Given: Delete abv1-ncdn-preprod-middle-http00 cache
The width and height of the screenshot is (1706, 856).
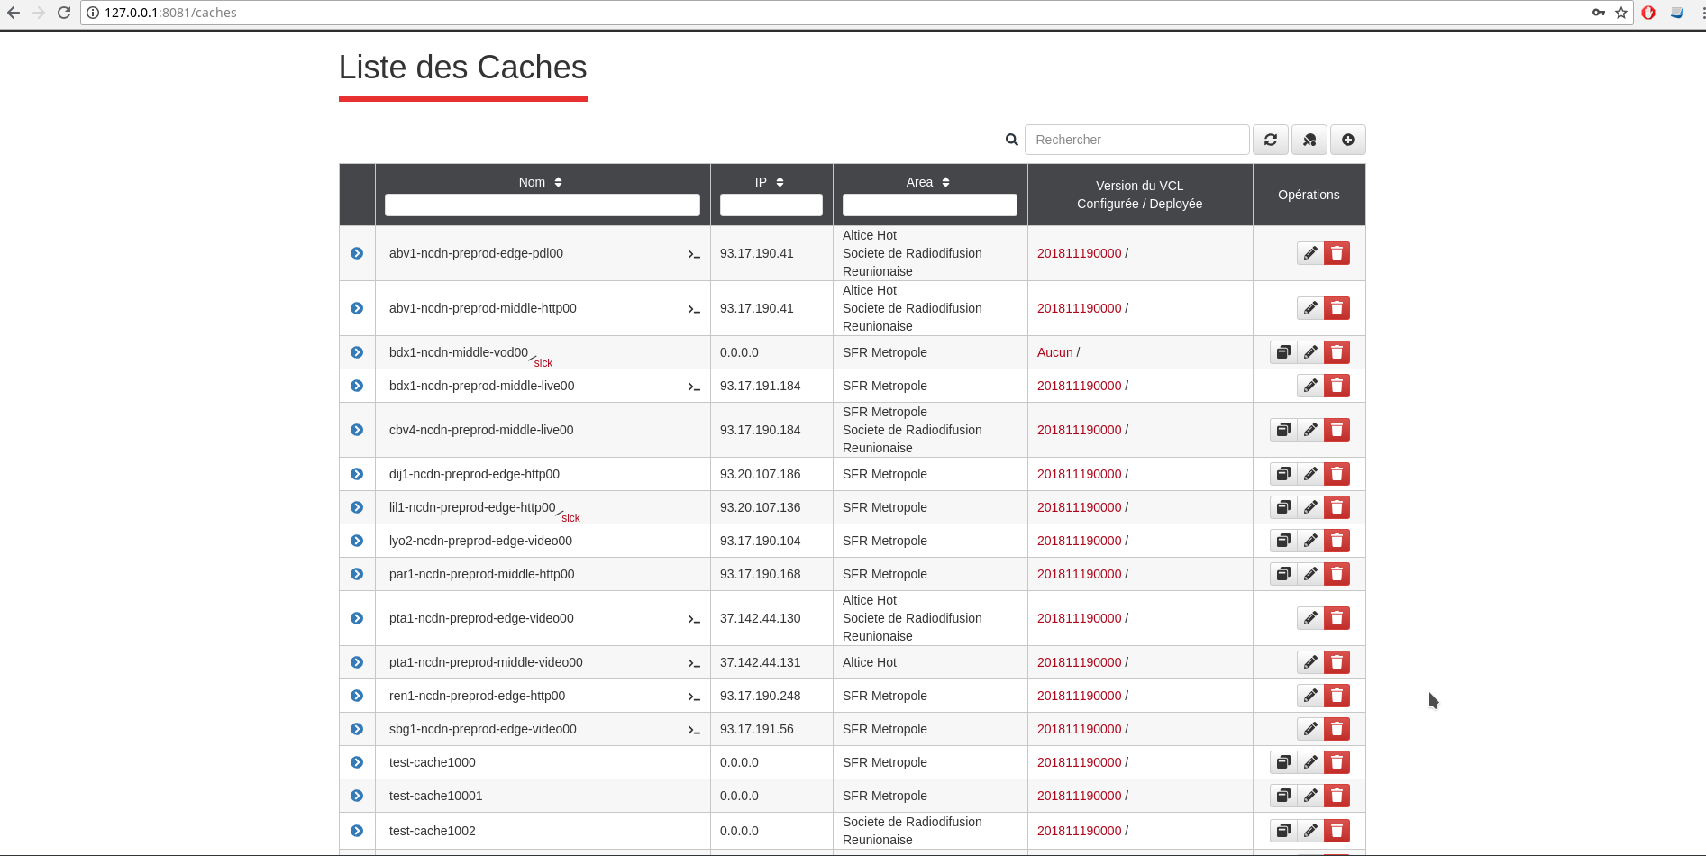Looking at the screenshot, I should (x=1337, y=308).
